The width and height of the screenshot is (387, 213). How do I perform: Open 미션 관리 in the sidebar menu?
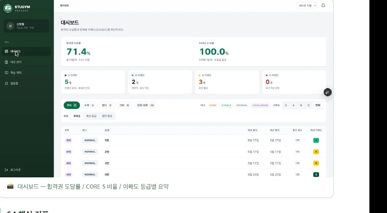27,62
